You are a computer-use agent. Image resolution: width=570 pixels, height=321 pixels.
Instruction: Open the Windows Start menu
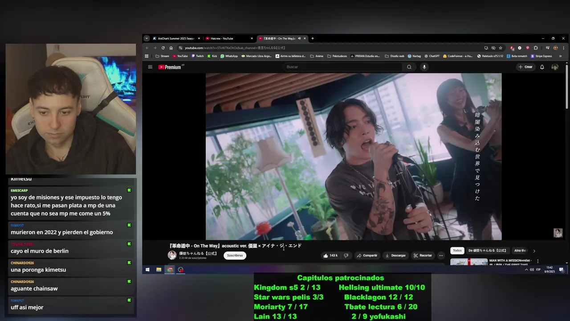point(147,269)
